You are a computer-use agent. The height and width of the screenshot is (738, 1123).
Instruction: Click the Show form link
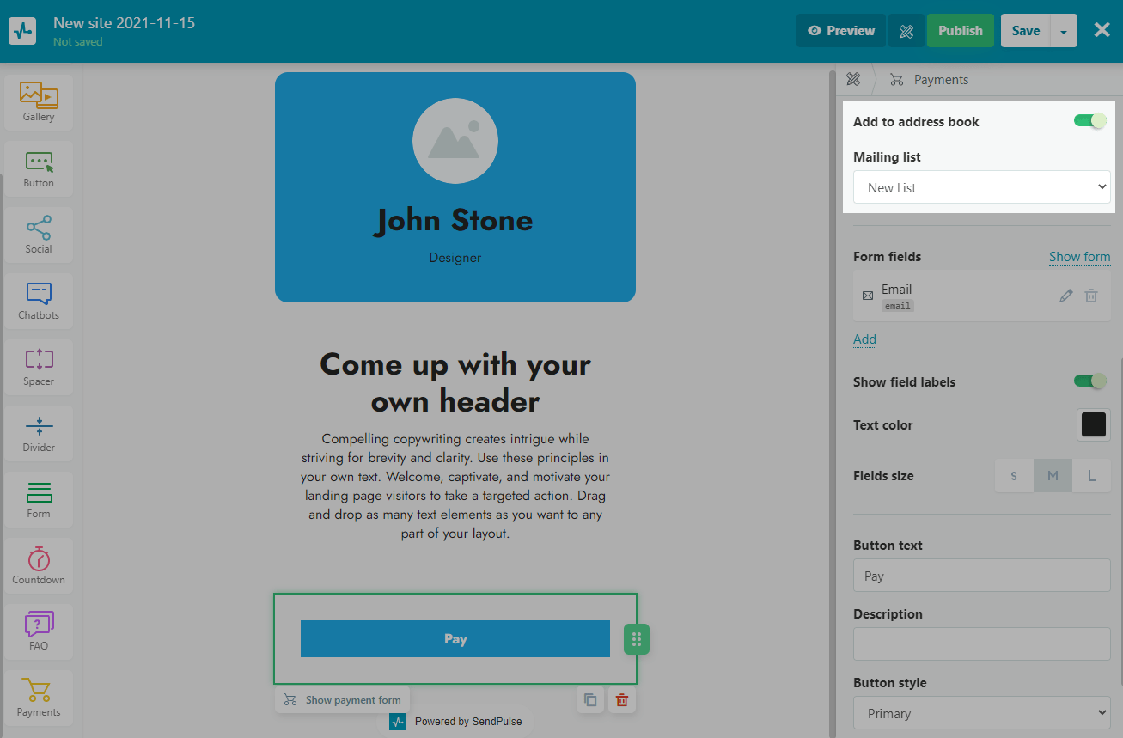coord(1079,257)
